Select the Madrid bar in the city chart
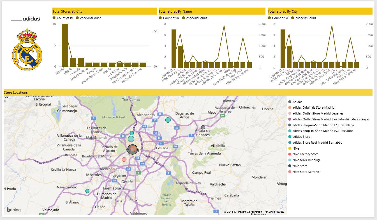Viewport: 377px width, 220px height. click(x=65, y=45)
